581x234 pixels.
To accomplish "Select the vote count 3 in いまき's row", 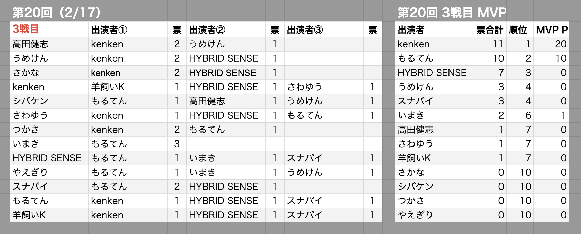I will coord(177,144).
